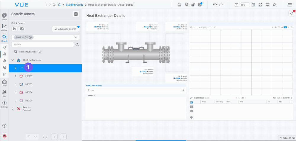Viewport: 296px width, 141px height.
Task: Go to next results page
Action: coord(63,137)
